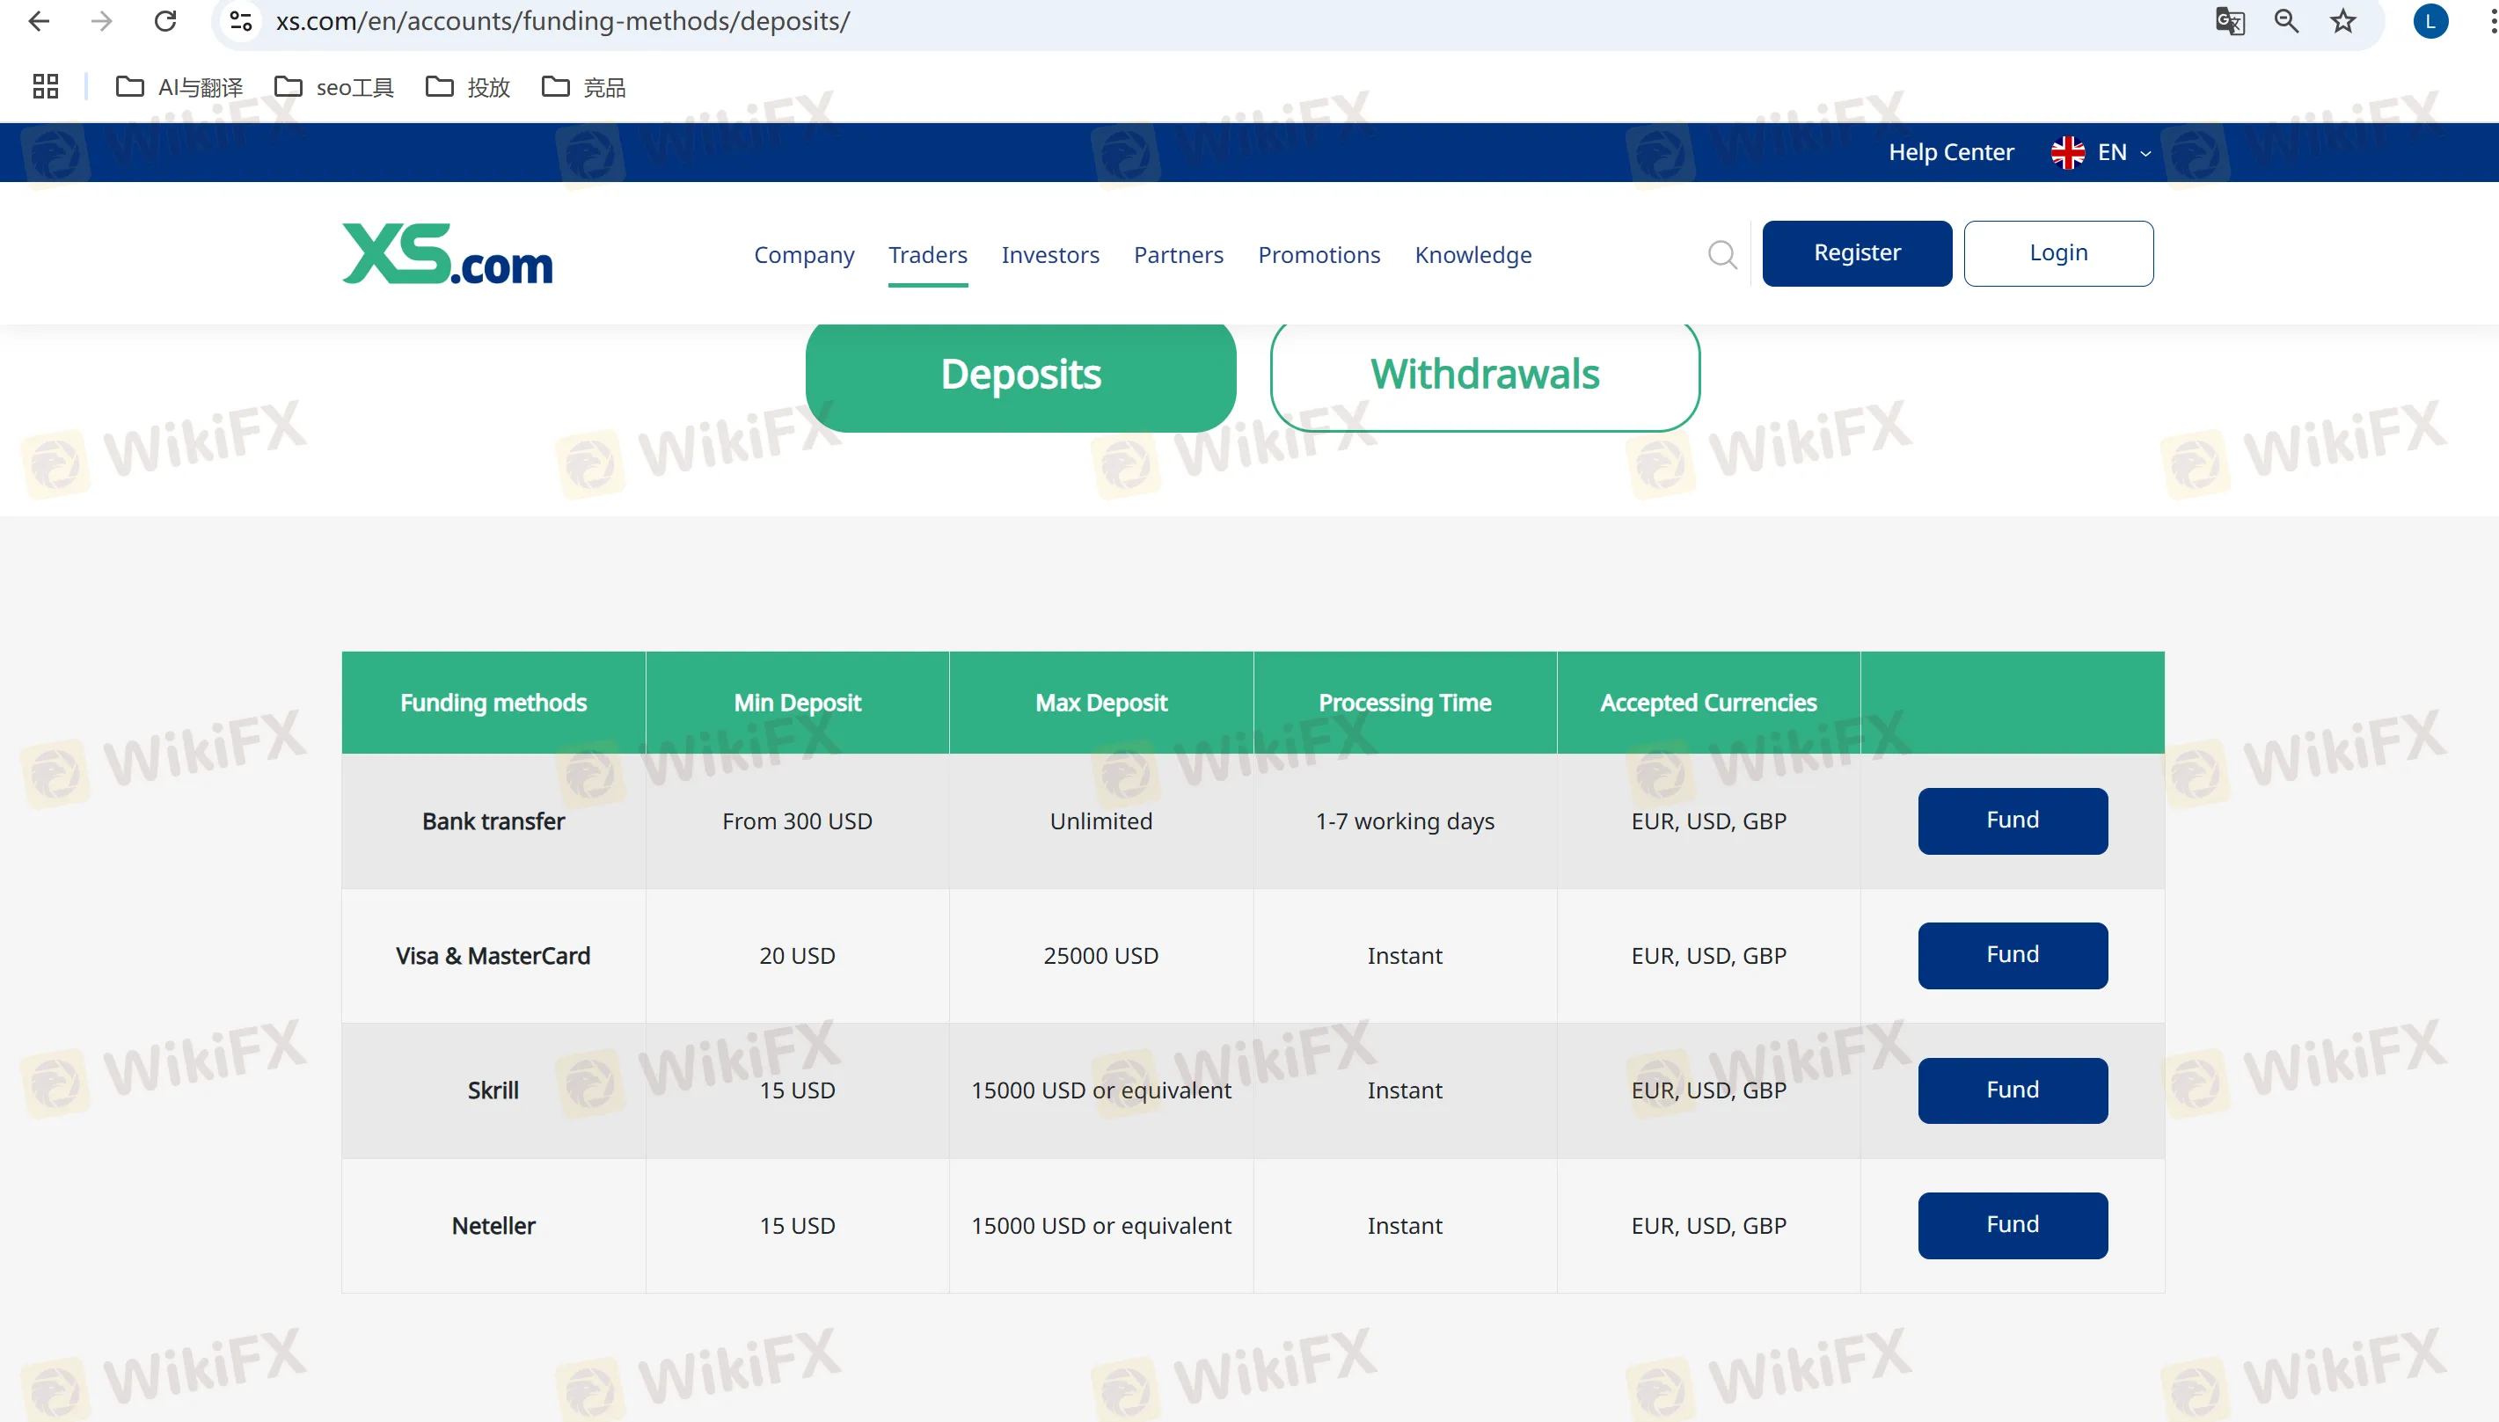Screen dimensions: 2499x1422
Task: Bookmark this page with star icon
Action: point(2342,20)
